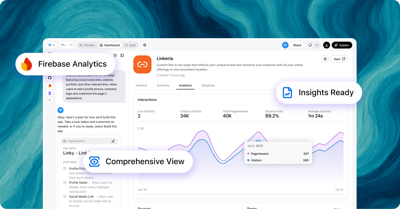Click the Jun 14 axis date
The image size is (400, 209).
[142, 190]
